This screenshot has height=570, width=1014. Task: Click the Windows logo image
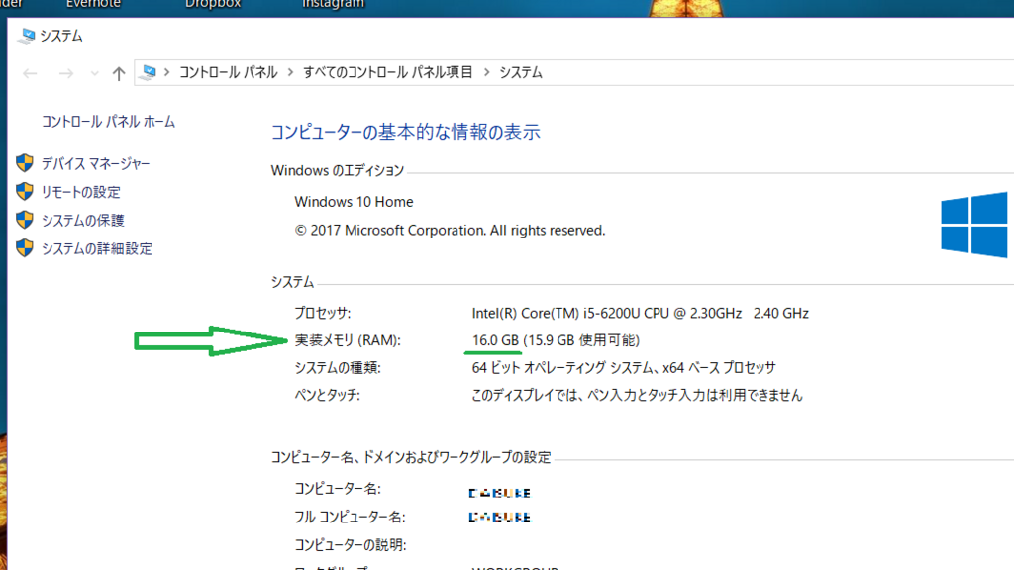(x=974, y=225)
